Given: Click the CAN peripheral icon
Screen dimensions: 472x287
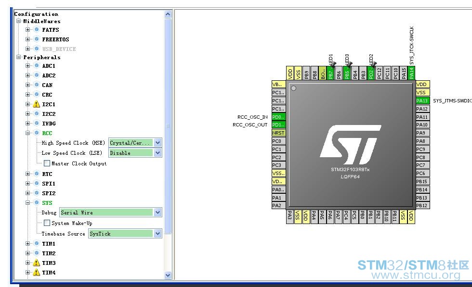Looking at the screenshot, I should click(x=37, y=85).
